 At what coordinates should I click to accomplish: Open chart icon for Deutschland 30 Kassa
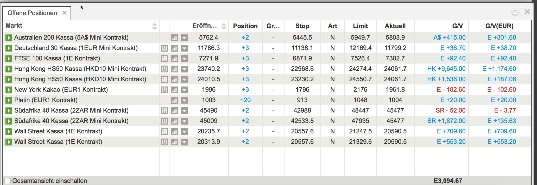(174, 48)
